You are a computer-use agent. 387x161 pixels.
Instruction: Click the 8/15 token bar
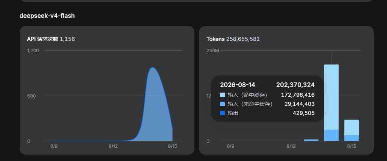(351, 130)
